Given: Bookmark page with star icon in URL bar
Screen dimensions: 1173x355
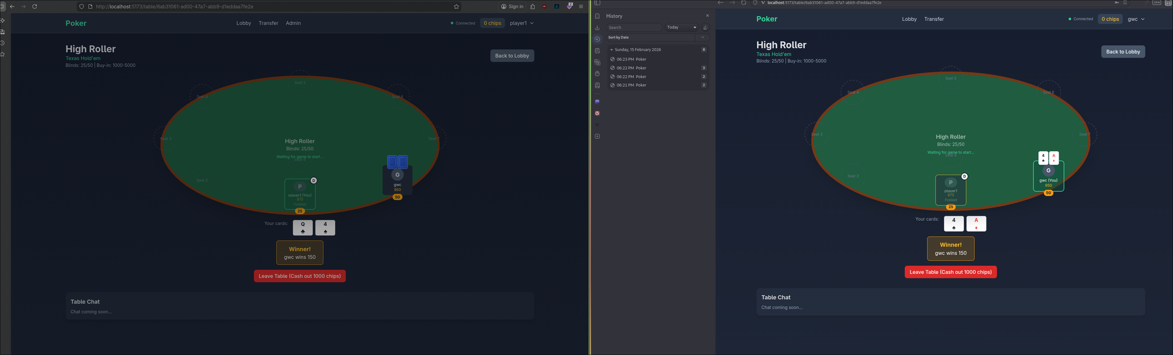Looking at the screenshot, I should (456, 6).
